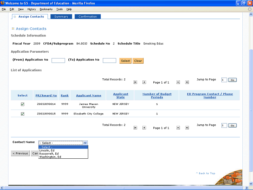Choose Lincoln, Ed from contact list
This screenshot has height=190, width=253.
[x=63, y=150]
